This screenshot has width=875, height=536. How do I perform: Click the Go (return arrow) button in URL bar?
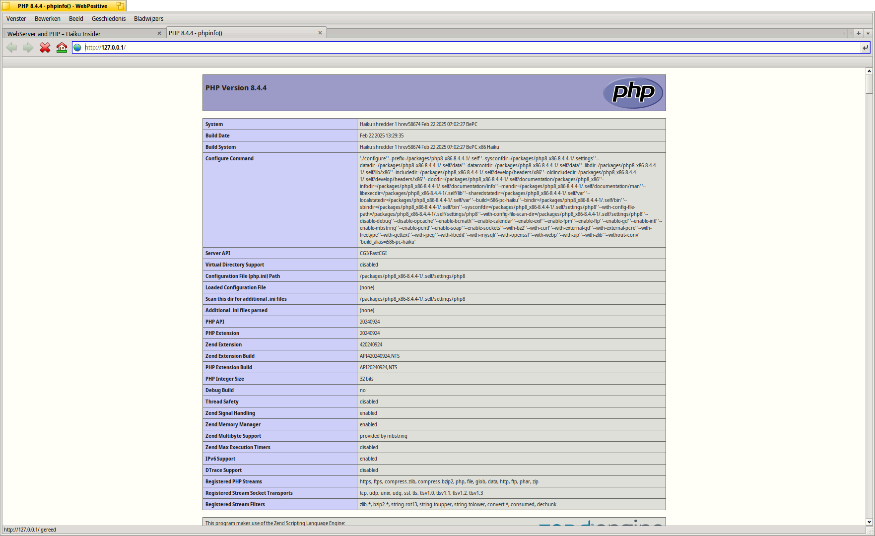(866, 48)
